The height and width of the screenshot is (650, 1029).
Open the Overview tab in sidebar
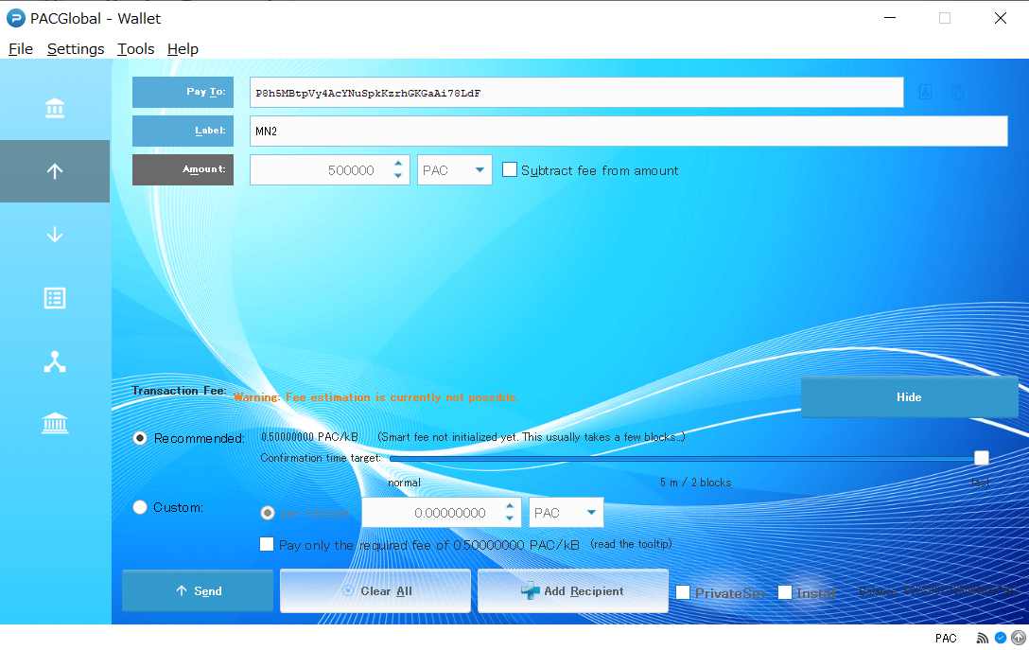(55, 109)
